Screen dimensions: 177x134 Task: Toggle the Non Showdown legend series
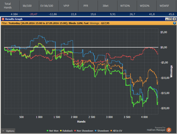pos(84,131)
